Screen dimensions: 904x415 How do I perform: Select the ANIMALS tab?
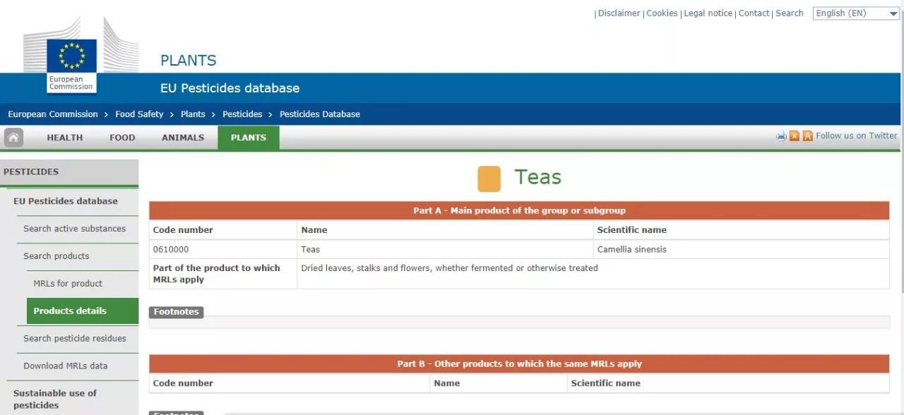(183, 138)
